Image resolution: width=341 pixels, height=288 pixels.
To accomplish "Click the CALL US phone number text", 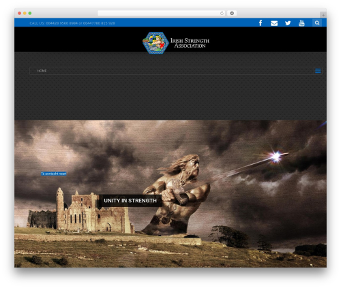I will [x=72, y=23].
